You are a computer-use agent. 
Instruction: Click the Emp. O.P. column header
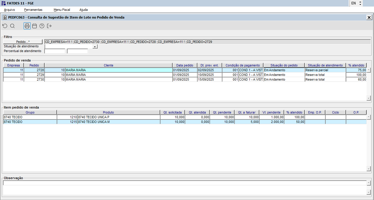tap(315, 112)
